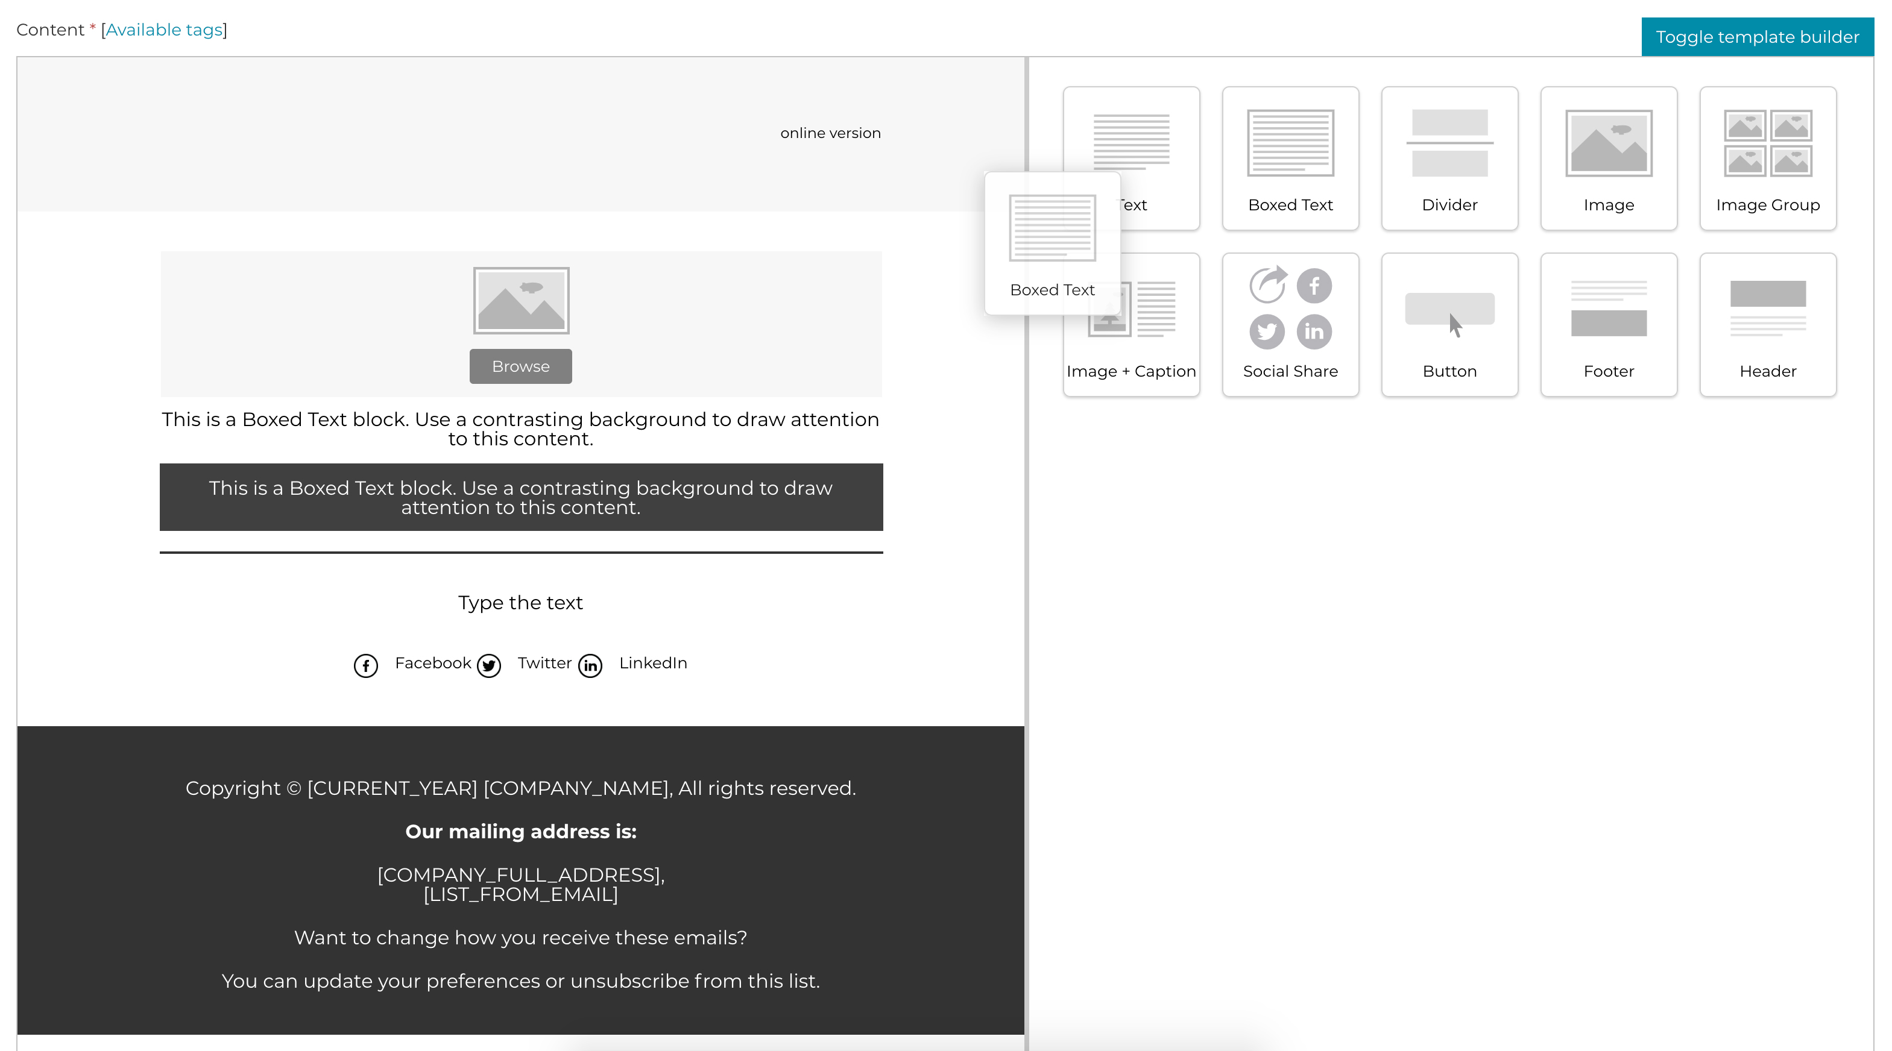Click the Boxed Text tooltip popup
The width and height of the screenshot is (1892, 1051).
[1052, 246]
